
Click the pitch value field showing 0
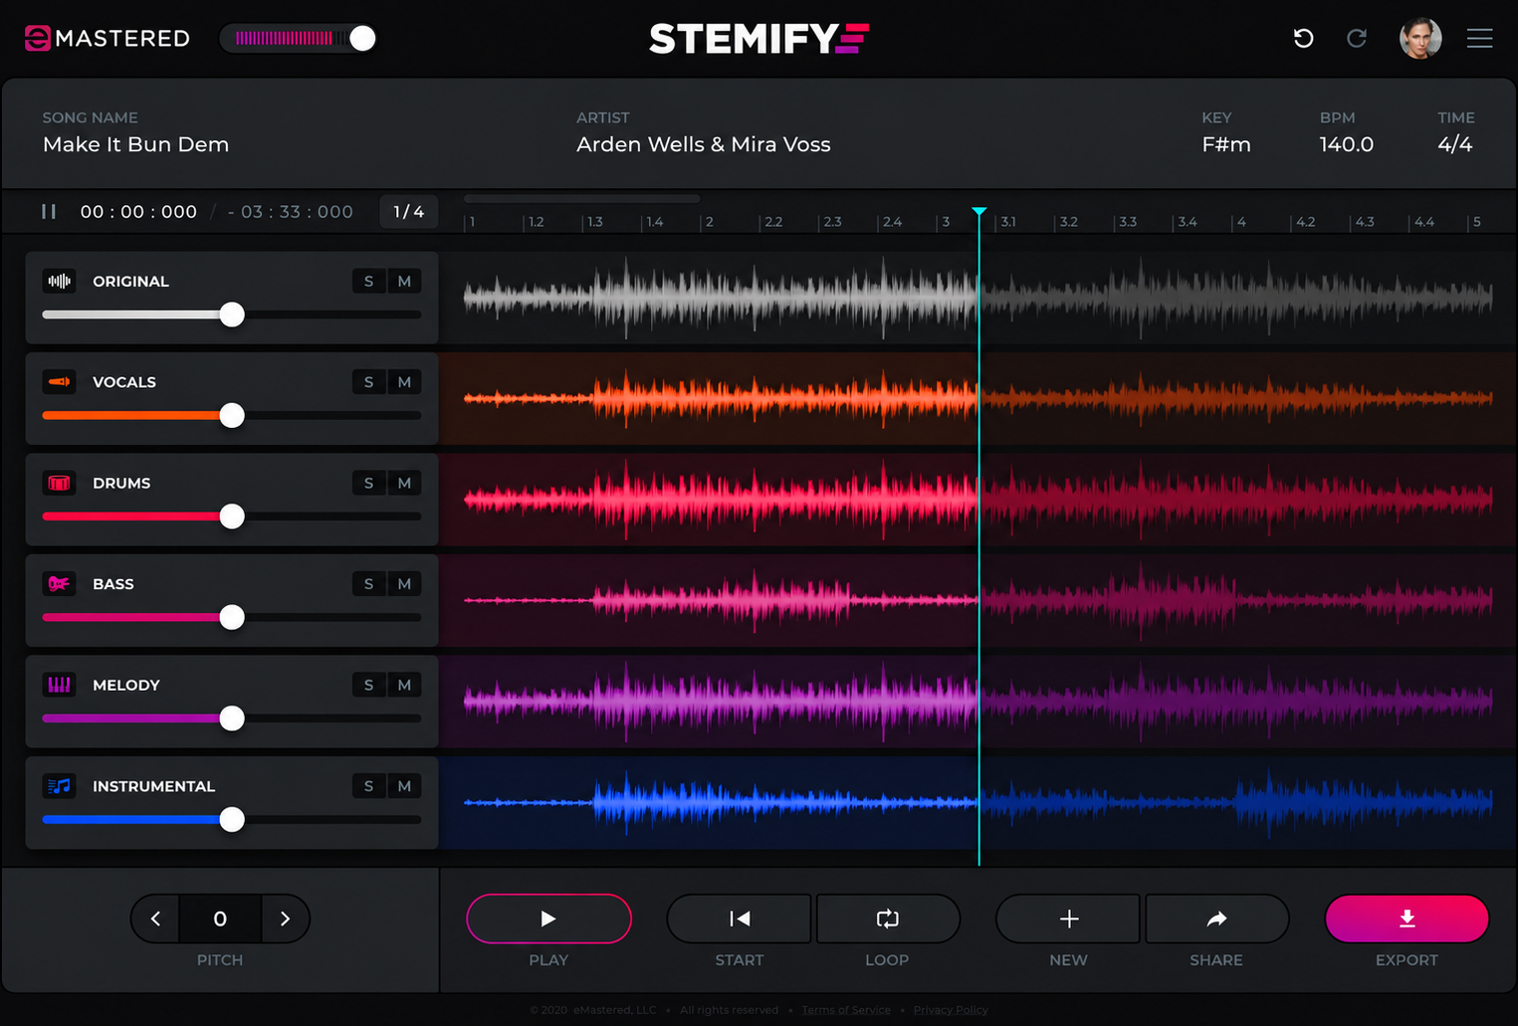(x=220, y=919)
